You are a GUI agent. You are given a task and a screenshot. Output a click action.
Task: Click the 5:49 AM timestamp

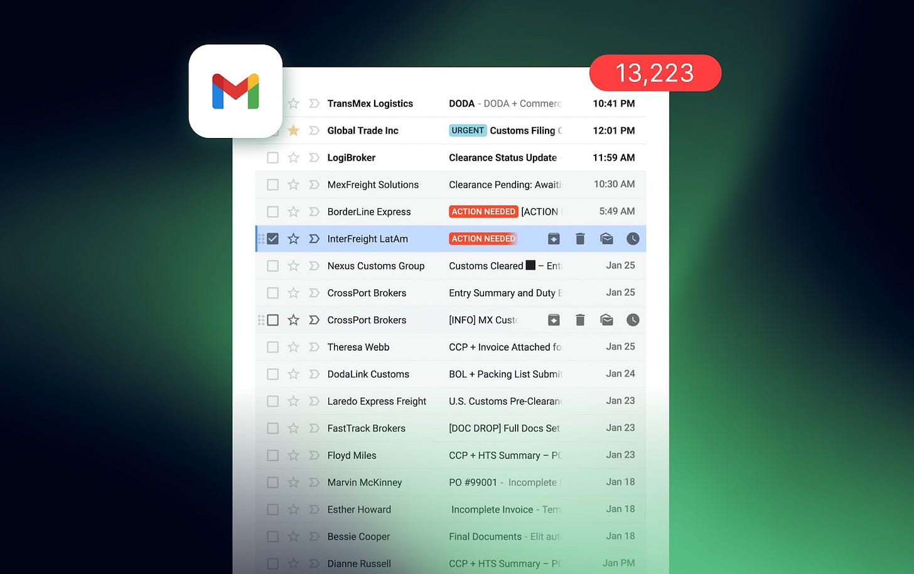pos(617,211)
